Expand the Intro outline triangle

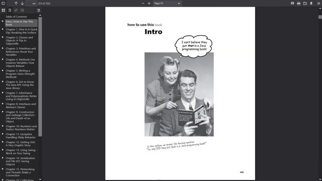coord(3,21)
